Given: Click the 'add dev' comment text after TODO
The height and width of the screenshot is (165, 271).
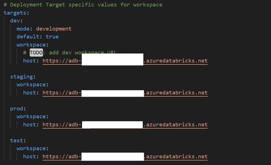Looking at the screenshot, I should point(60,52).
